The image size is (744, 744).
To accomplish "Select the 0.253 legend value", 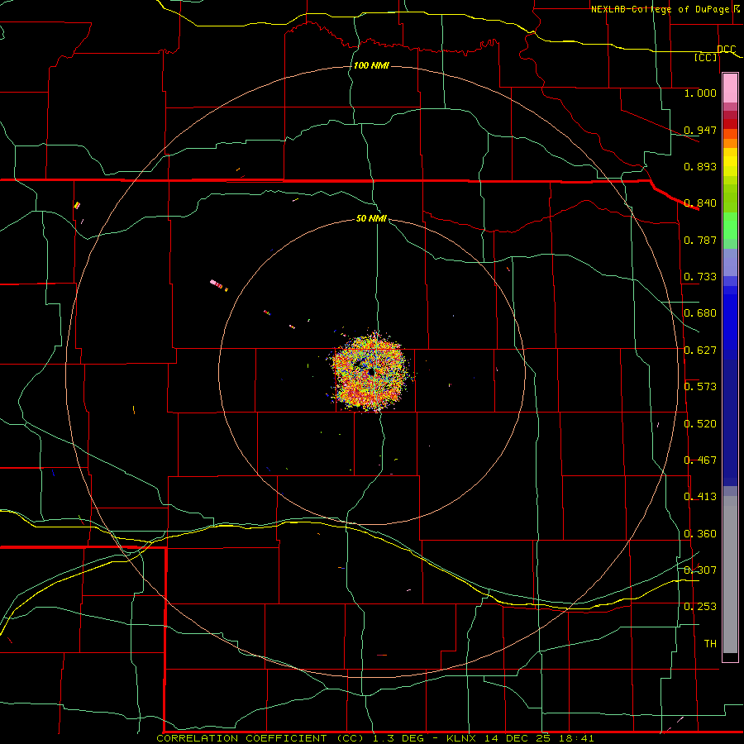I will click(700, 607).
